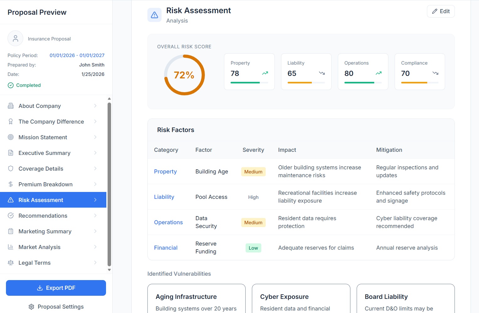479x313 pixels.
Task: Navigate to Legal Terms section
Action: pyautogui.click(x=53, y=263)
